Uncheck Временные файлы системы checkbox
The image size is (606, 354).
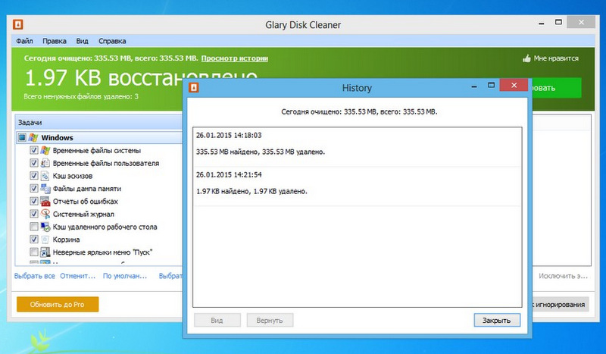[34, 150]
